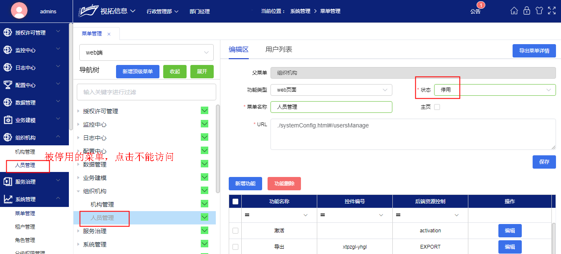Click the 配置中心 trophy icon in sidebar
561x254 pixels.
(8, 85)
